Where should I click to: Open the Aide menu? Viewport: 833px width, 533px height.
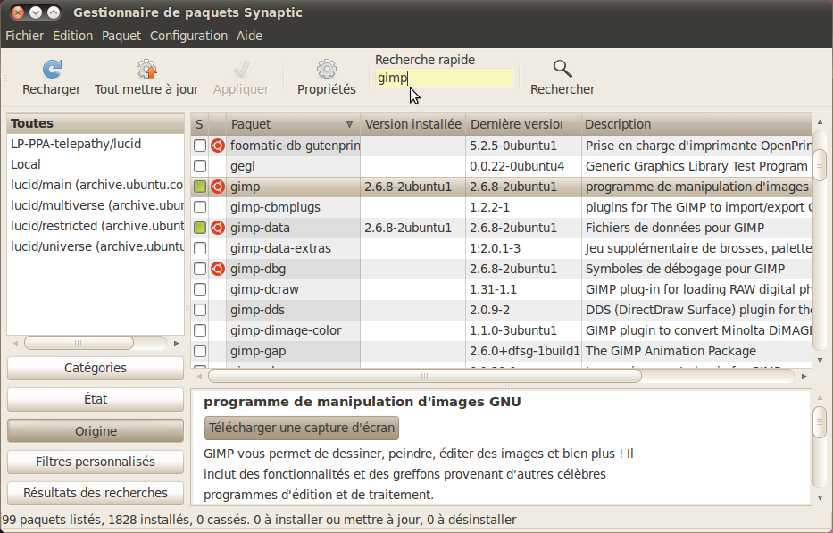[249, 36]
